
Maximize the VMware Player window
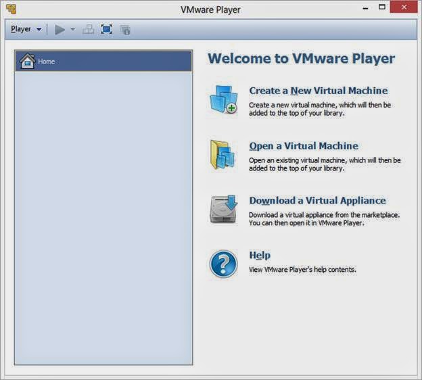pos(382,7)
